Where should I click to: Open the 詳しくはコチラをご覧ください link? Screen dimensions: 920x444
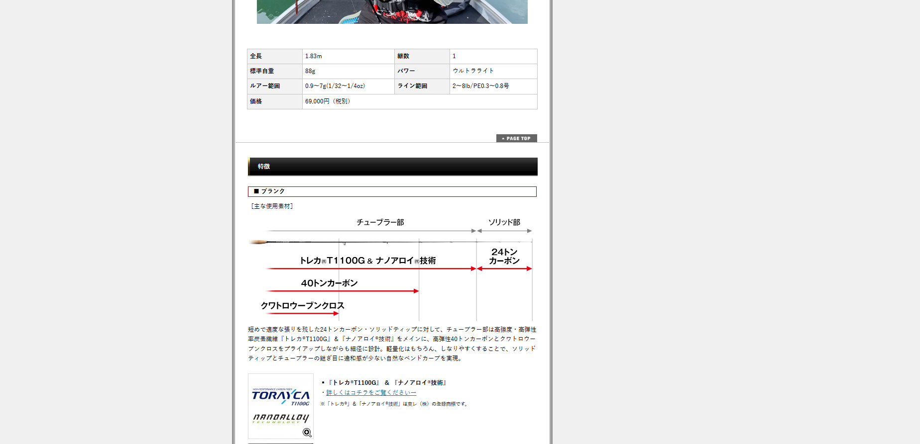[x=371, y=393]
